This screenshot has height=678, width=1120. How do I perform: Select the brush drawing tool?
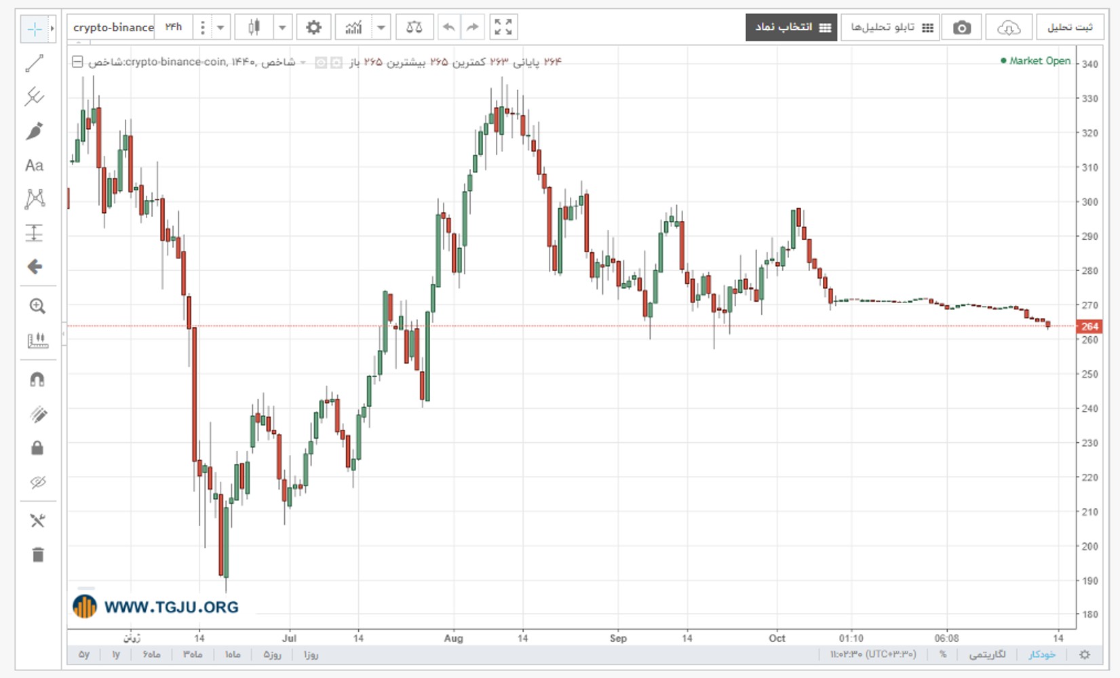coord(35,131)
